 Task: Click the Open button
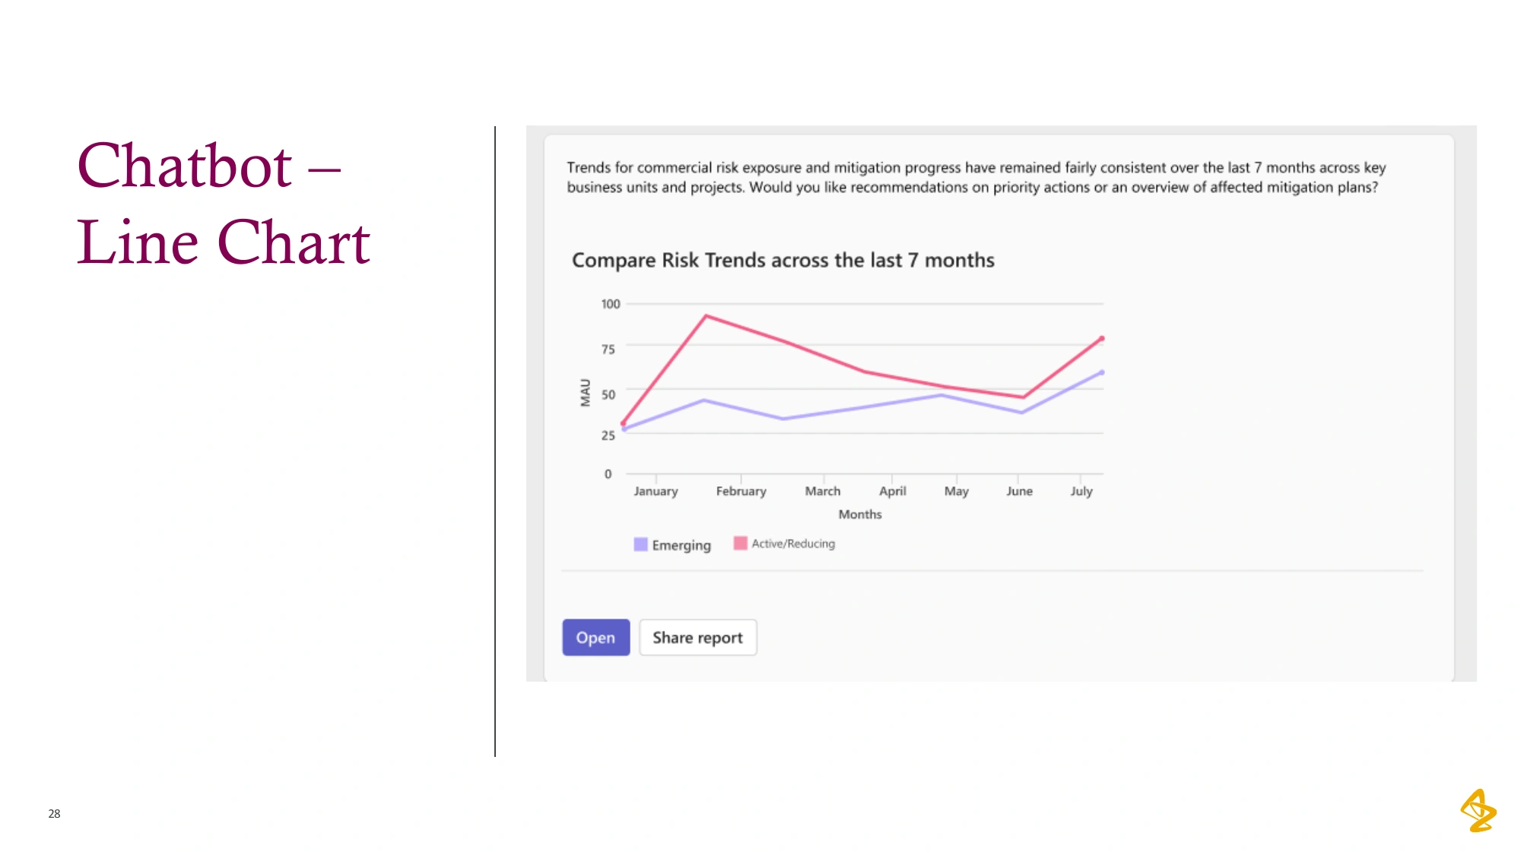click(595, 638)
